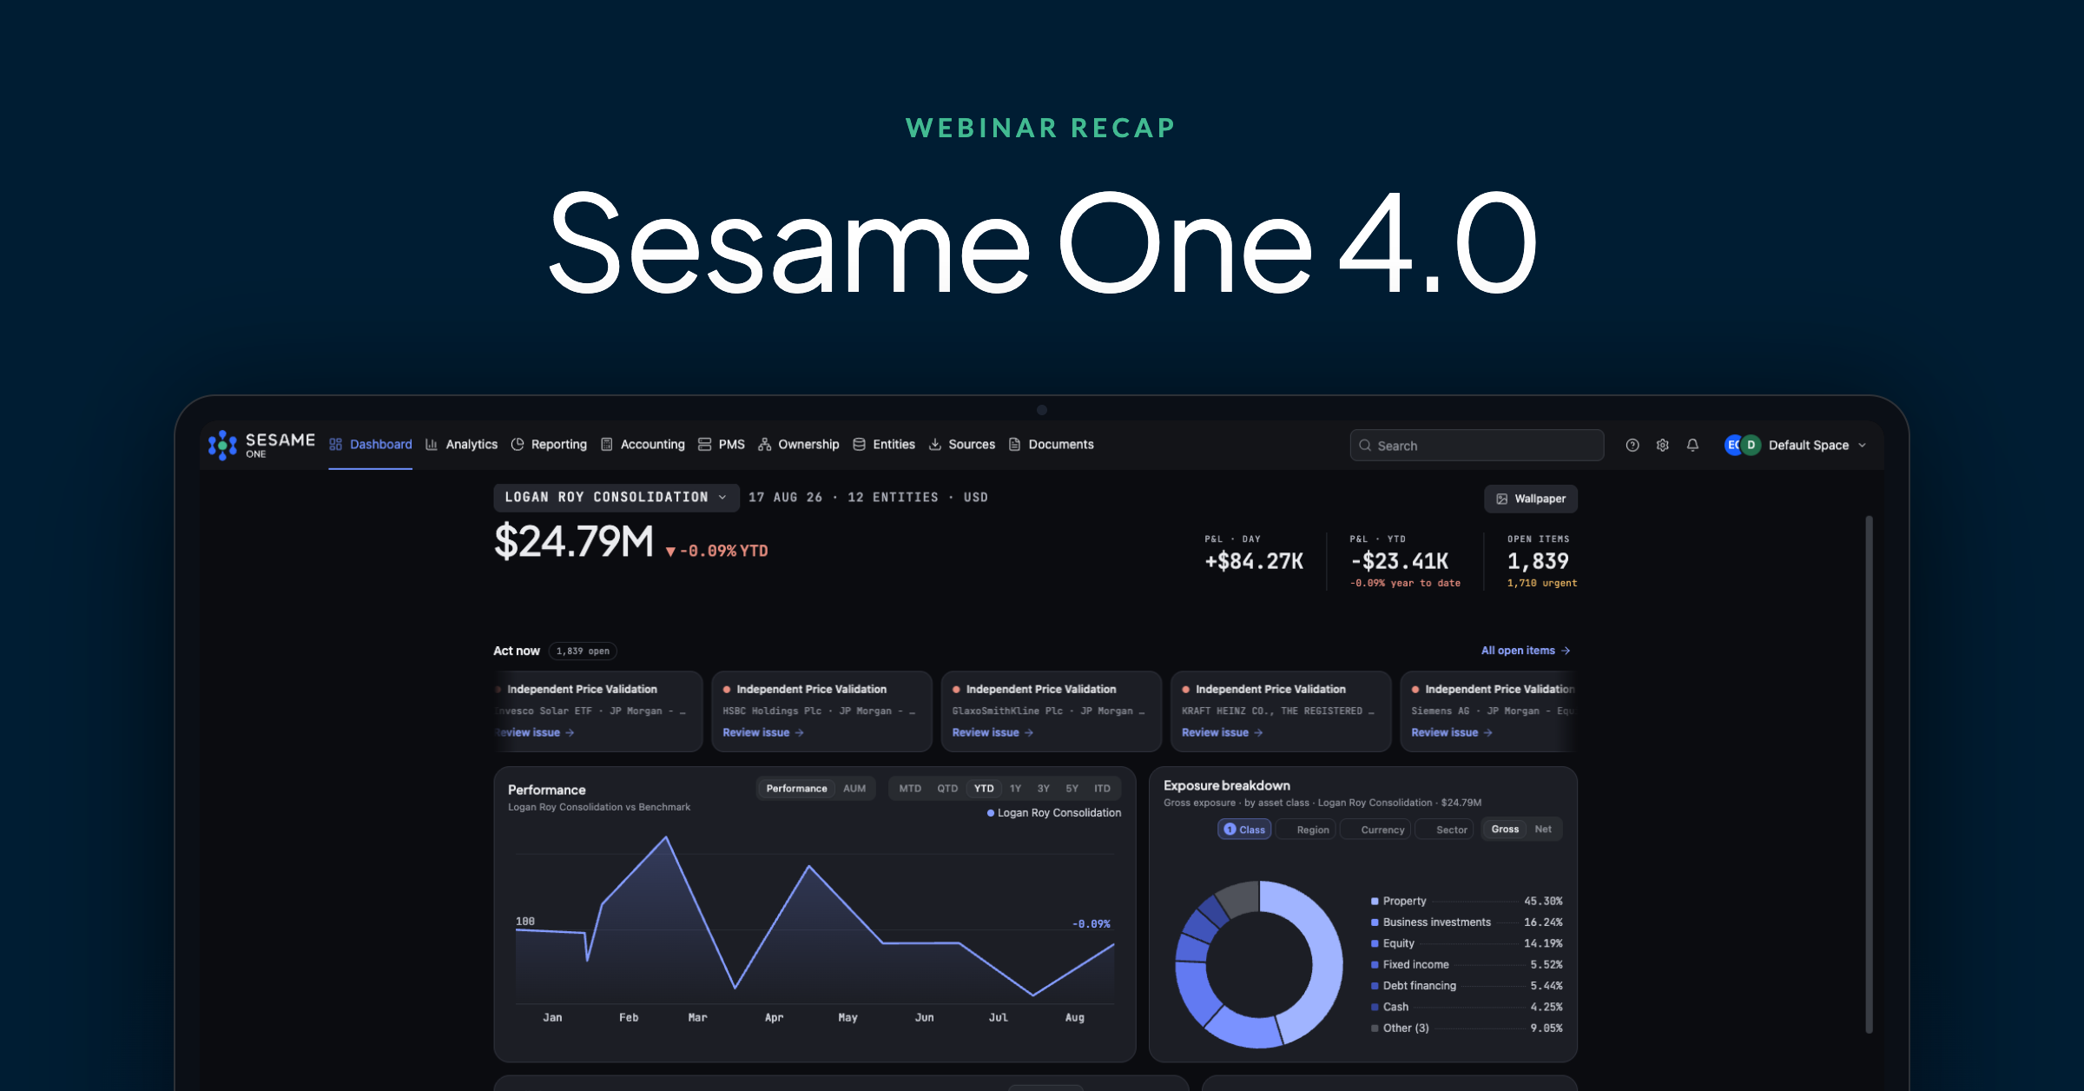This screenshot has height=1091, width=2084.
Task: Review issue for Siemens AG
Action: coord(1452,733)
